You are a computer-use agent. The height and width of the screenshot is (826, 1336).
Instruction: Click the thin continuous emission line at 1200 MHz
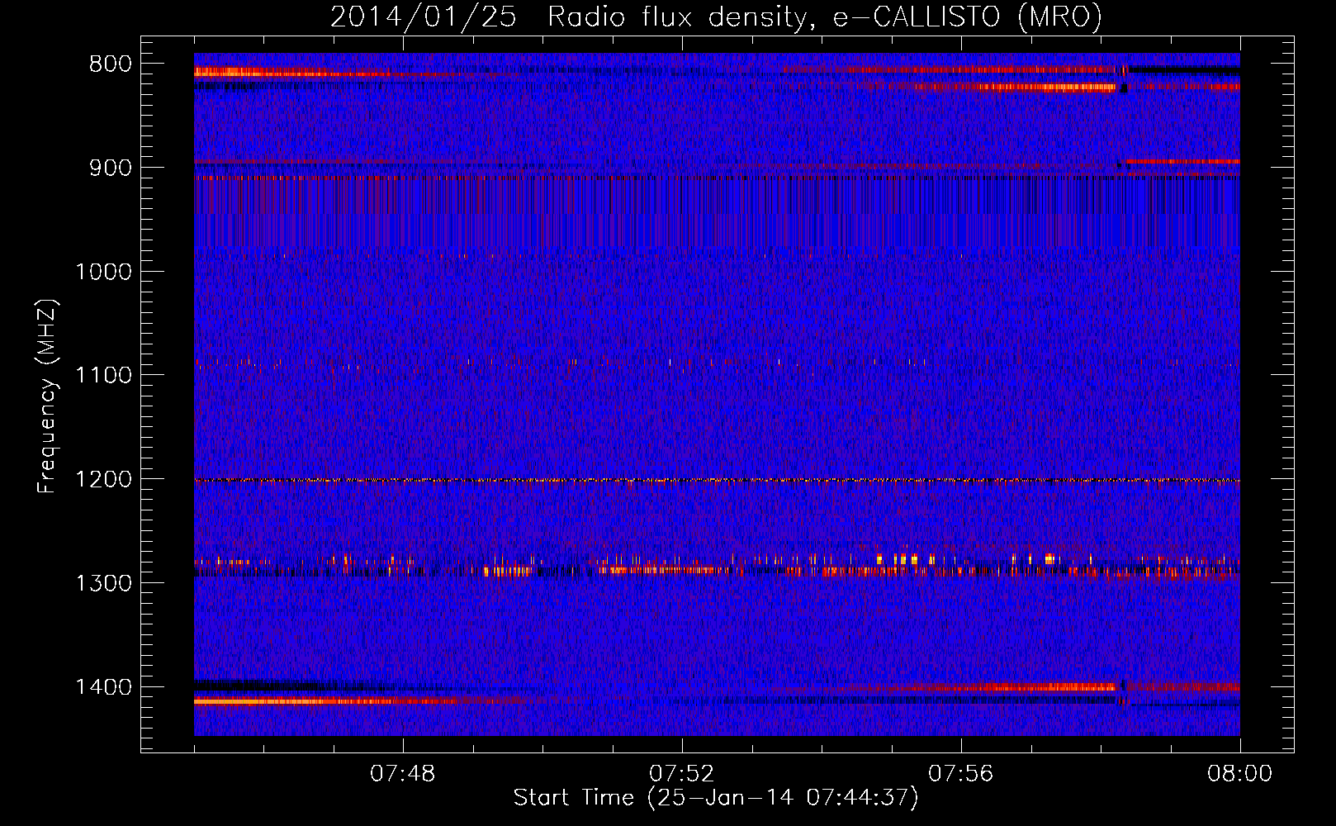[x=717, y=480]
